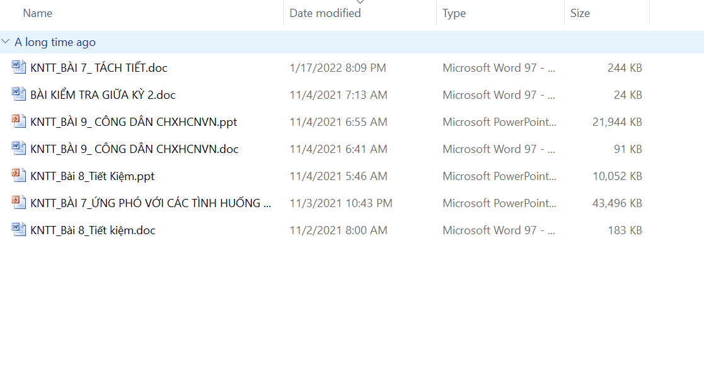
Task: Click Word icon of KNTT_Bài 8_Tiết kiệm.doc
Action: tap(18, 230)
